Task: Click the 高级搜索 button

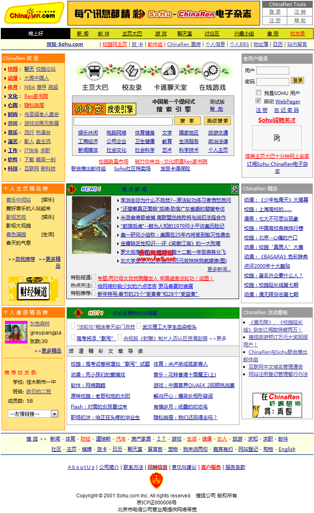Action: [217, 121]
